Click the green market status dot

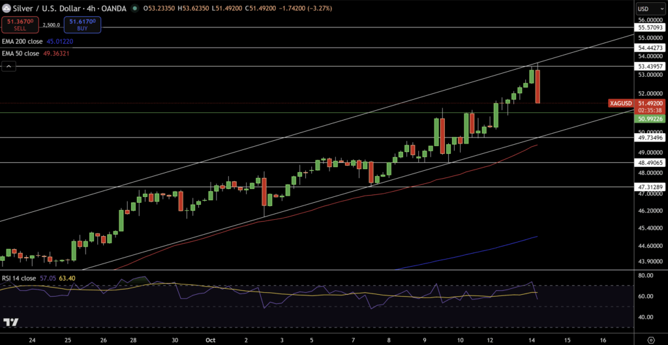pos(135,9)
